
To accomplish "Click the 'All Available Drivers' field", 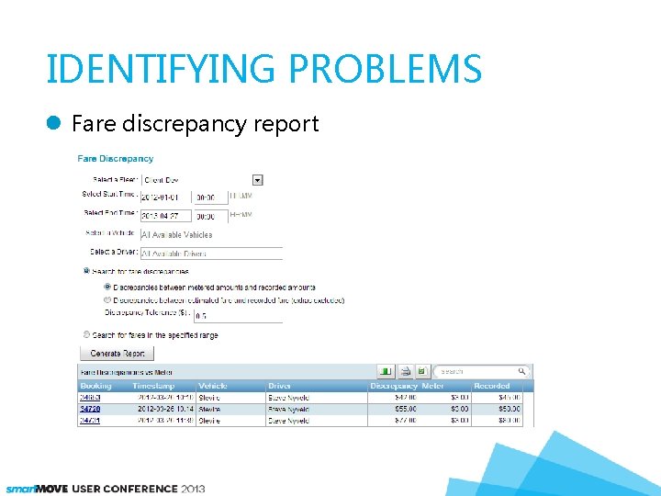I will [211, 254].
